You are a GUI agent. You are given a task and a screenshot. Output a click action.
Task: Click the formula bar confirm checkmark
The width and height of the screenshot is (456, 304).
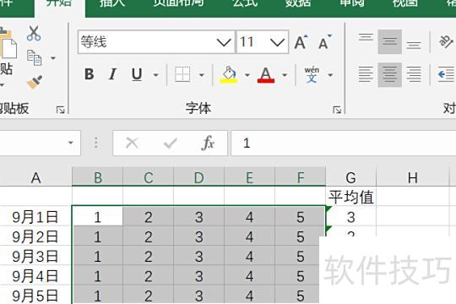[170, 143]
